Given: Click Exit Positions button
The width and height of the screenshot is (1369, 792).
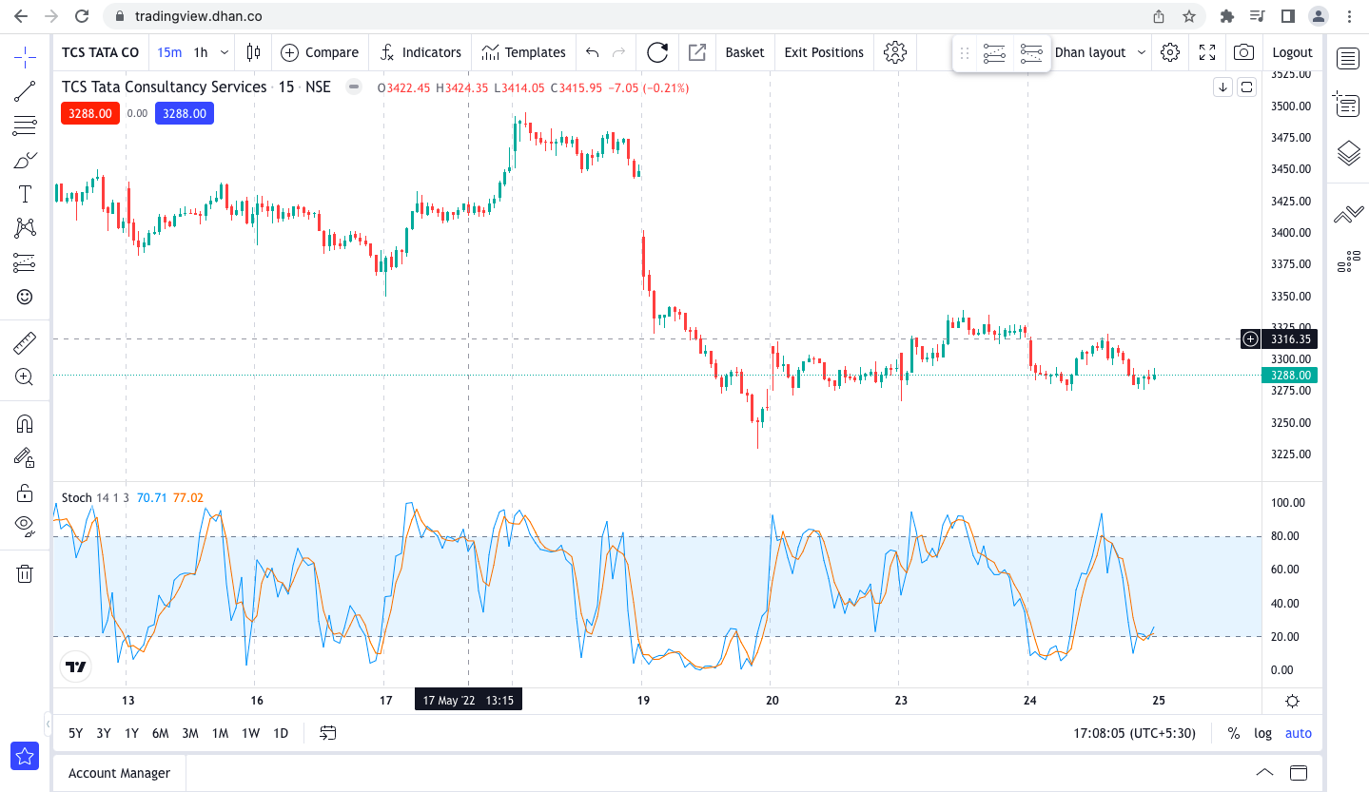Looking at the screenshot, I should click(824, 52).
